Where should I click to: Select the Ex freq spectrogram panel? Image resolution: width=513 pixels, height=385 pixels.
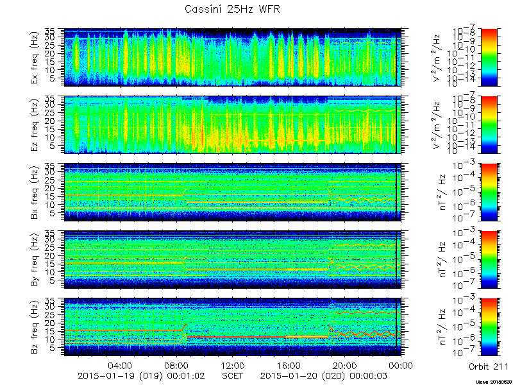(233, 57)
